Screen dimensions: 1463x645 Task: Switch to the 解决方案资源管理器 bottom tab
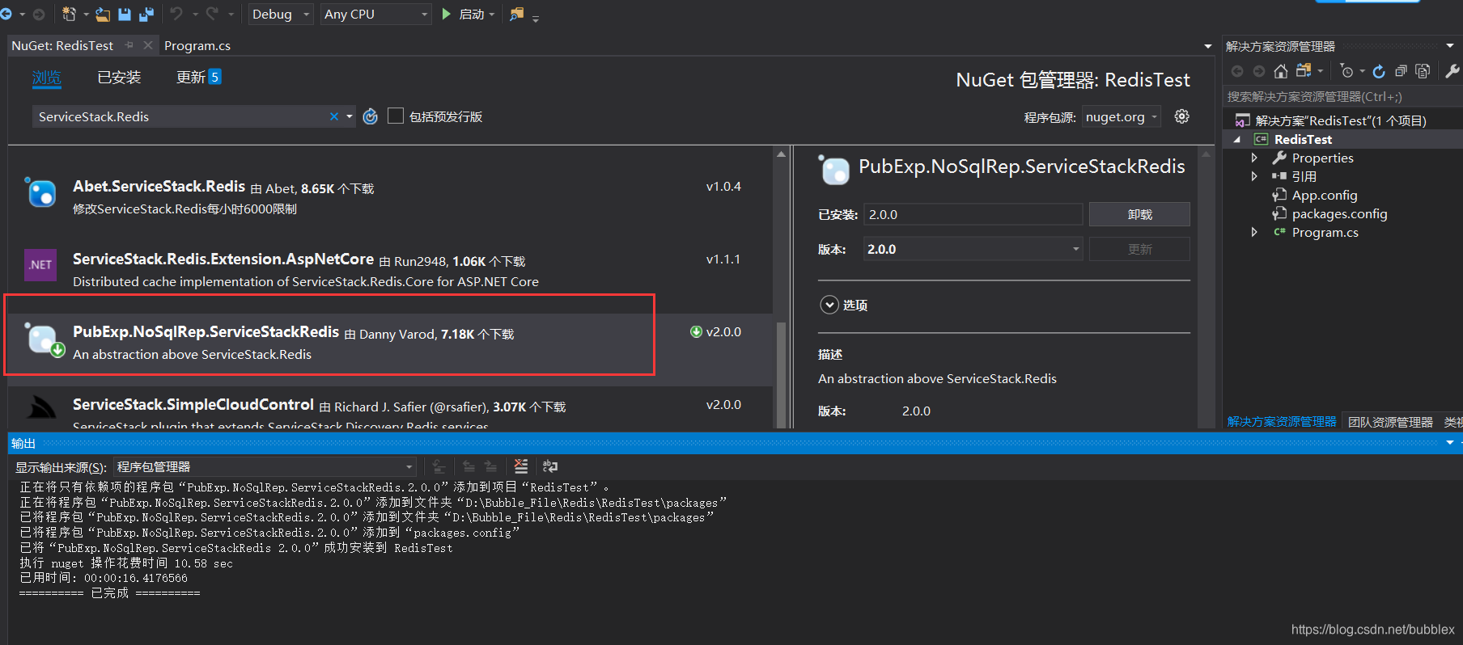coord(1282,421)
